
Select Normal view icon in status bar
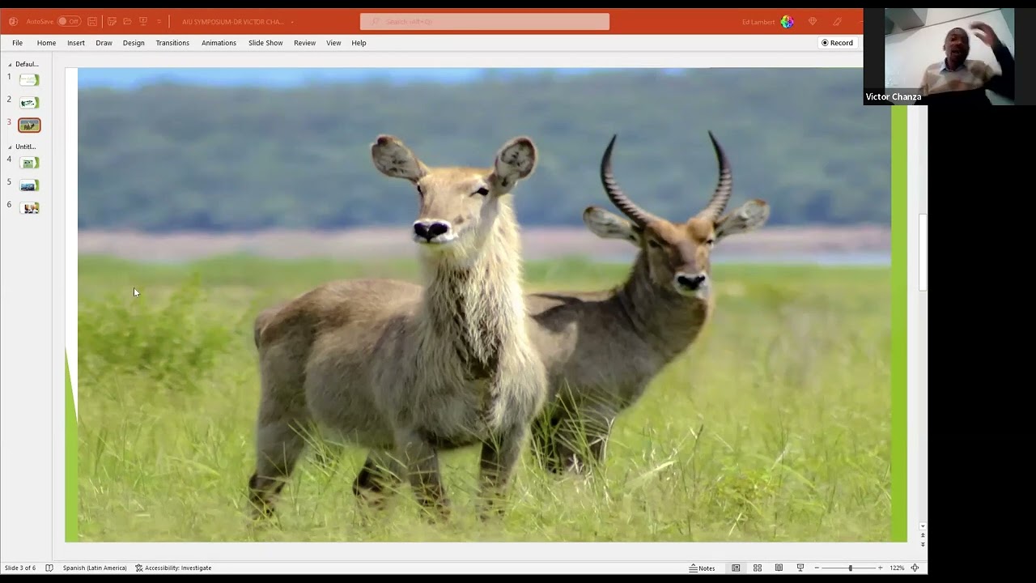[736, 568]
